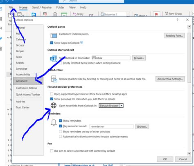The width and height of the screenshot is (194, 166).
Task: Click the Archive box icon in ribbon
Action: pos(64,15)
